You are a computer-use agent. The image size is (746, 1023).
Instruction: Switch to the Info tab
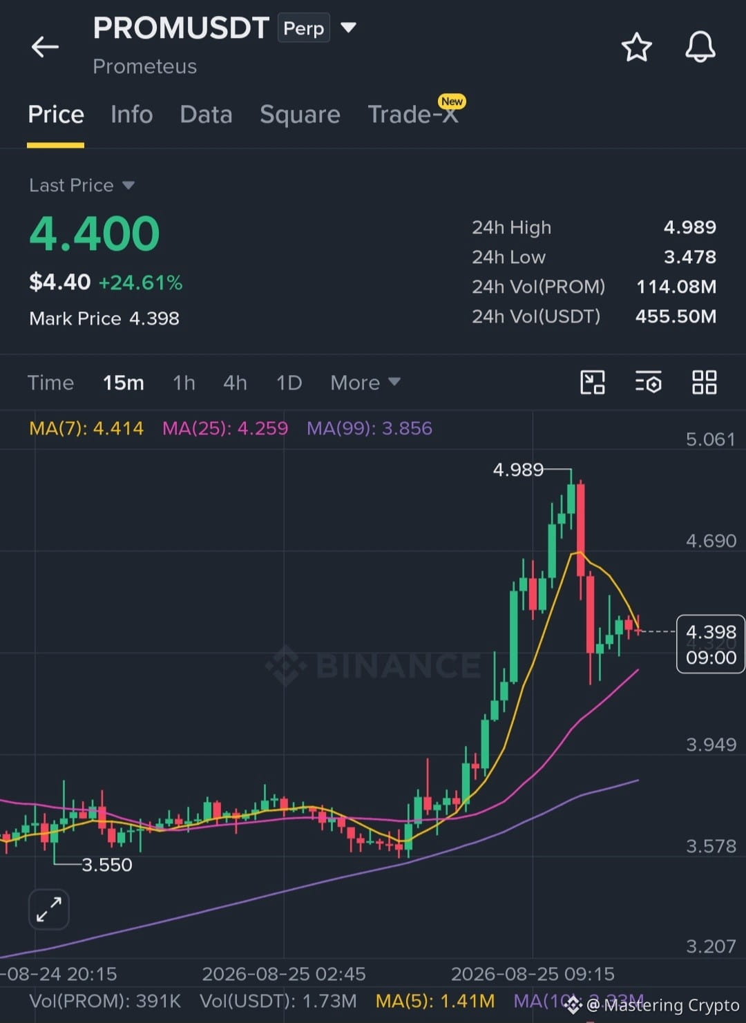(131, 115)
